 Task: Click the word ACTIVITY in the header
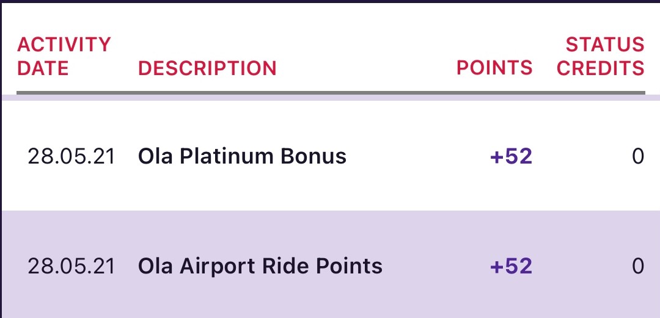tap(64, 45)
